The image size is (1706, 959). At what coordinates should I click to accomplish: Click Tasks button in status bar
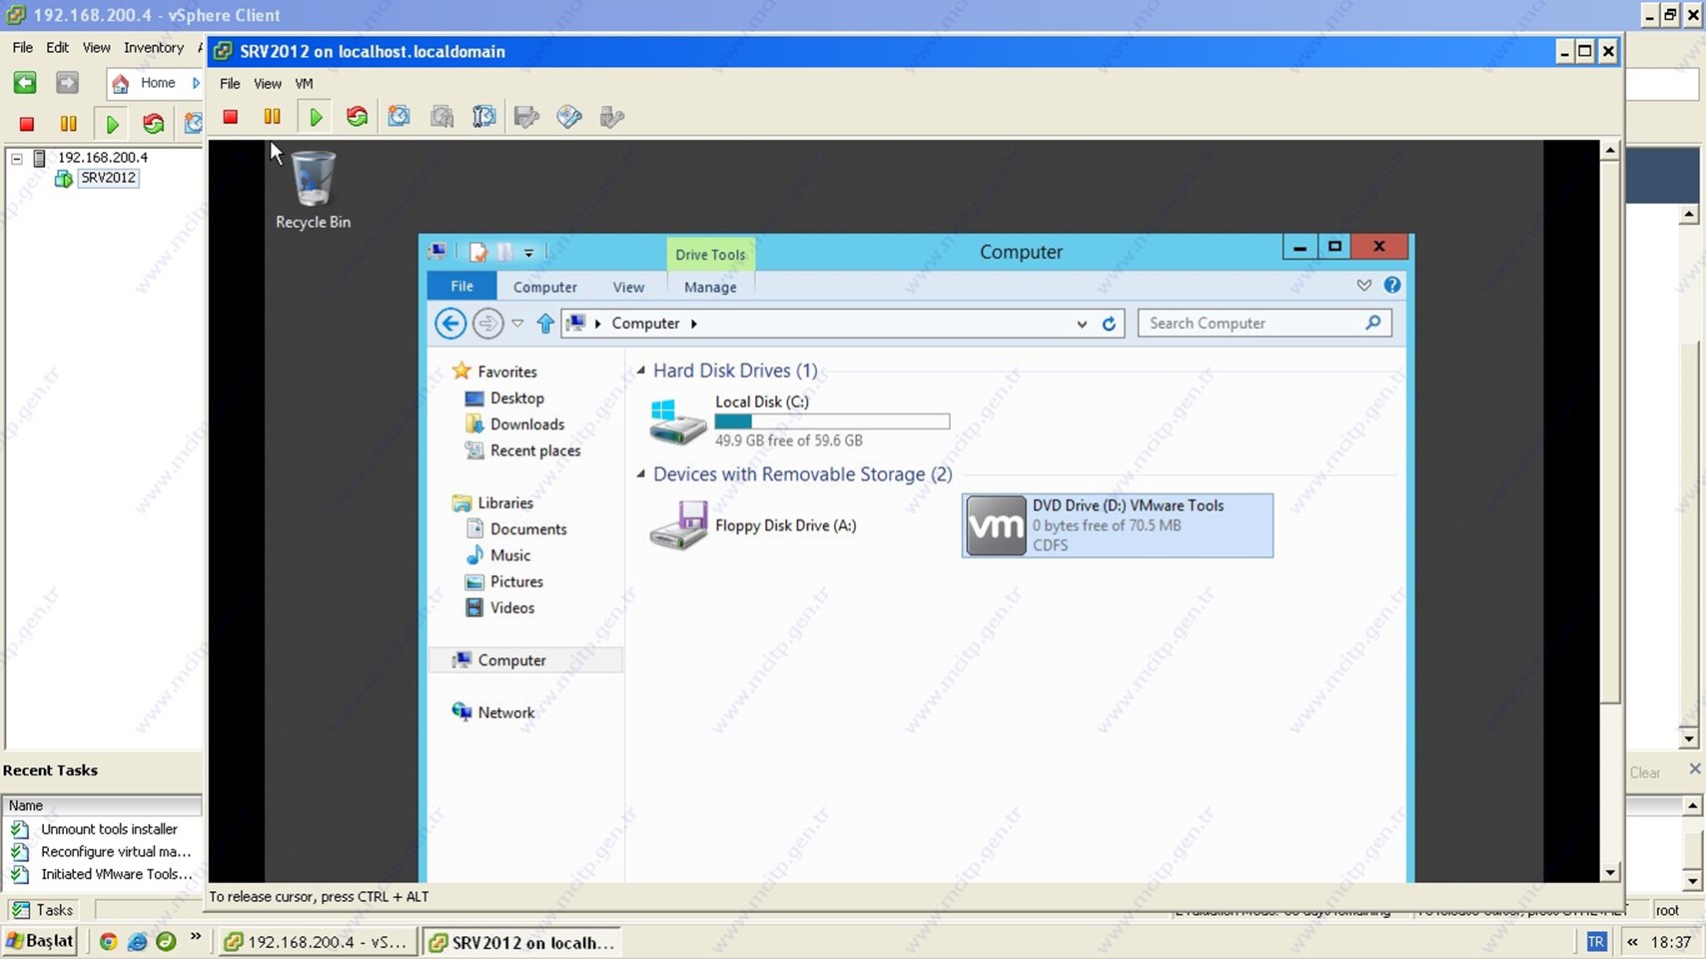(43, 910)
